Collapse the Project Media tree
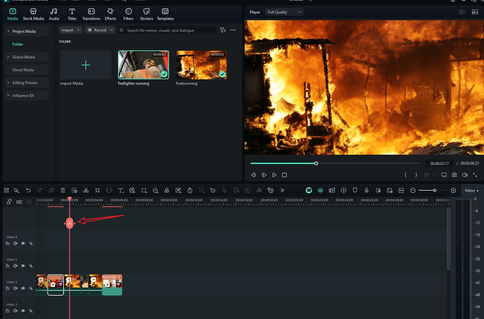Screen dimensions: 484x319 8,31
